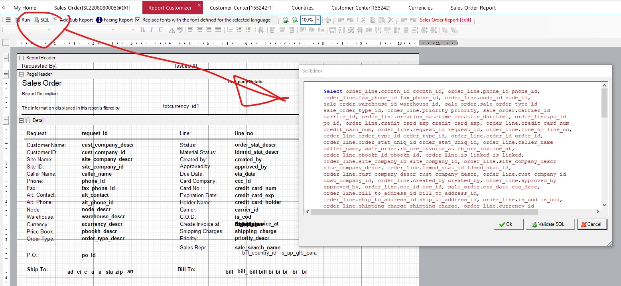Click Cancel in the Sql Editor
This screenshot has width=621, height=286.
(x=592, y=224)
